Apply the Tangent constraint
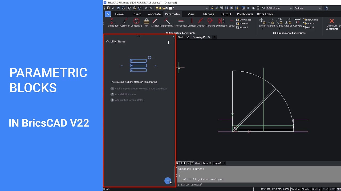The image size is (341, 191). pyautogui.click(x=210, y=23)
